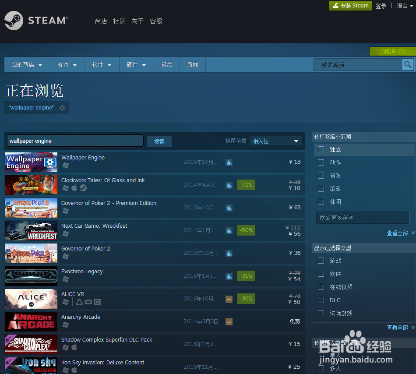Check the 动作 tag checkbox
The height and width of the screenshot is (374, 416).
[x=321, y=162]
